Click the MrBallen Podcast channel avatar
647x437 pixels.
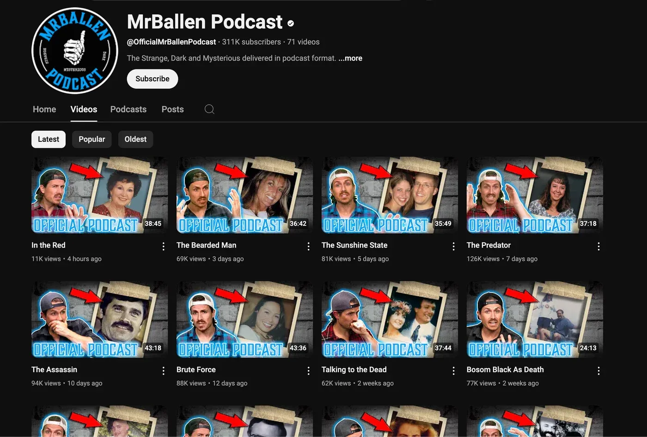click(75, 51)
